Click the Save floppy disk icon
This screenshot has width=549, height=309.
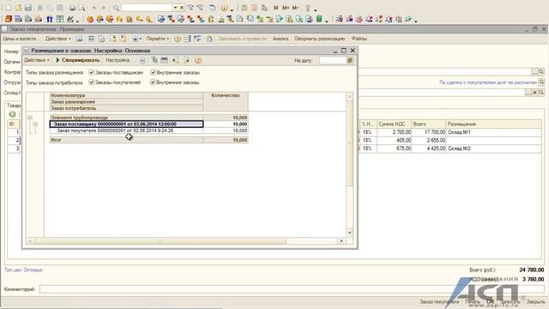coord(28,8)
